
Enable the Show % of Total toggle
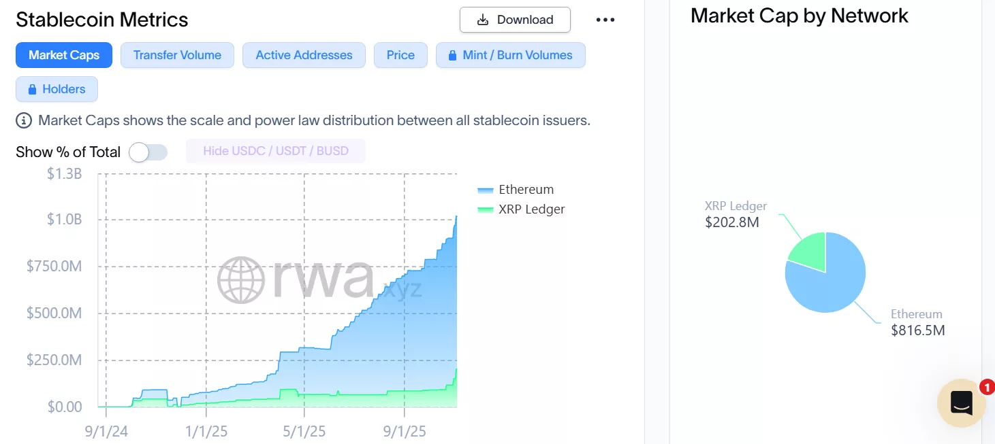point(148,152)
